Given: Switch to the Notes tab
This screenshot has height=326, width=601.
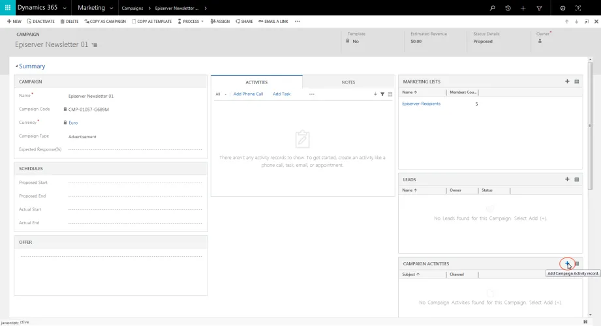Looking at the screenshot, I should pos(348,82).
